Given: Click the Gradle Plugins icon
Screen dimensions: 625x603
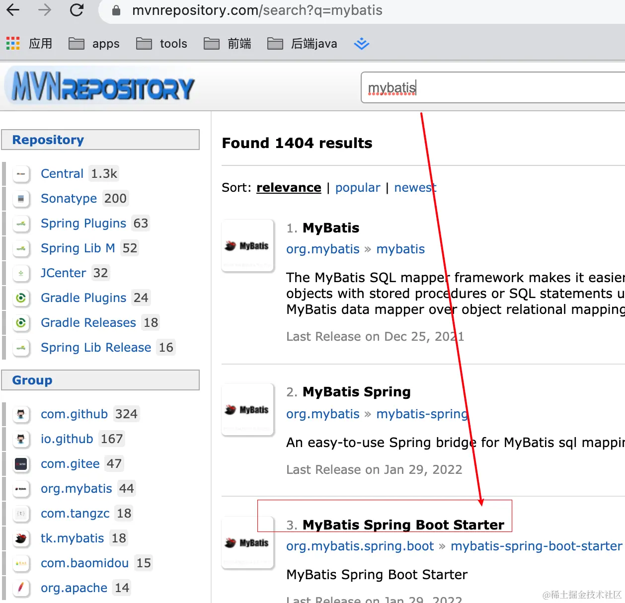Looking at the screenshot, I should click(x=21, y=298).
